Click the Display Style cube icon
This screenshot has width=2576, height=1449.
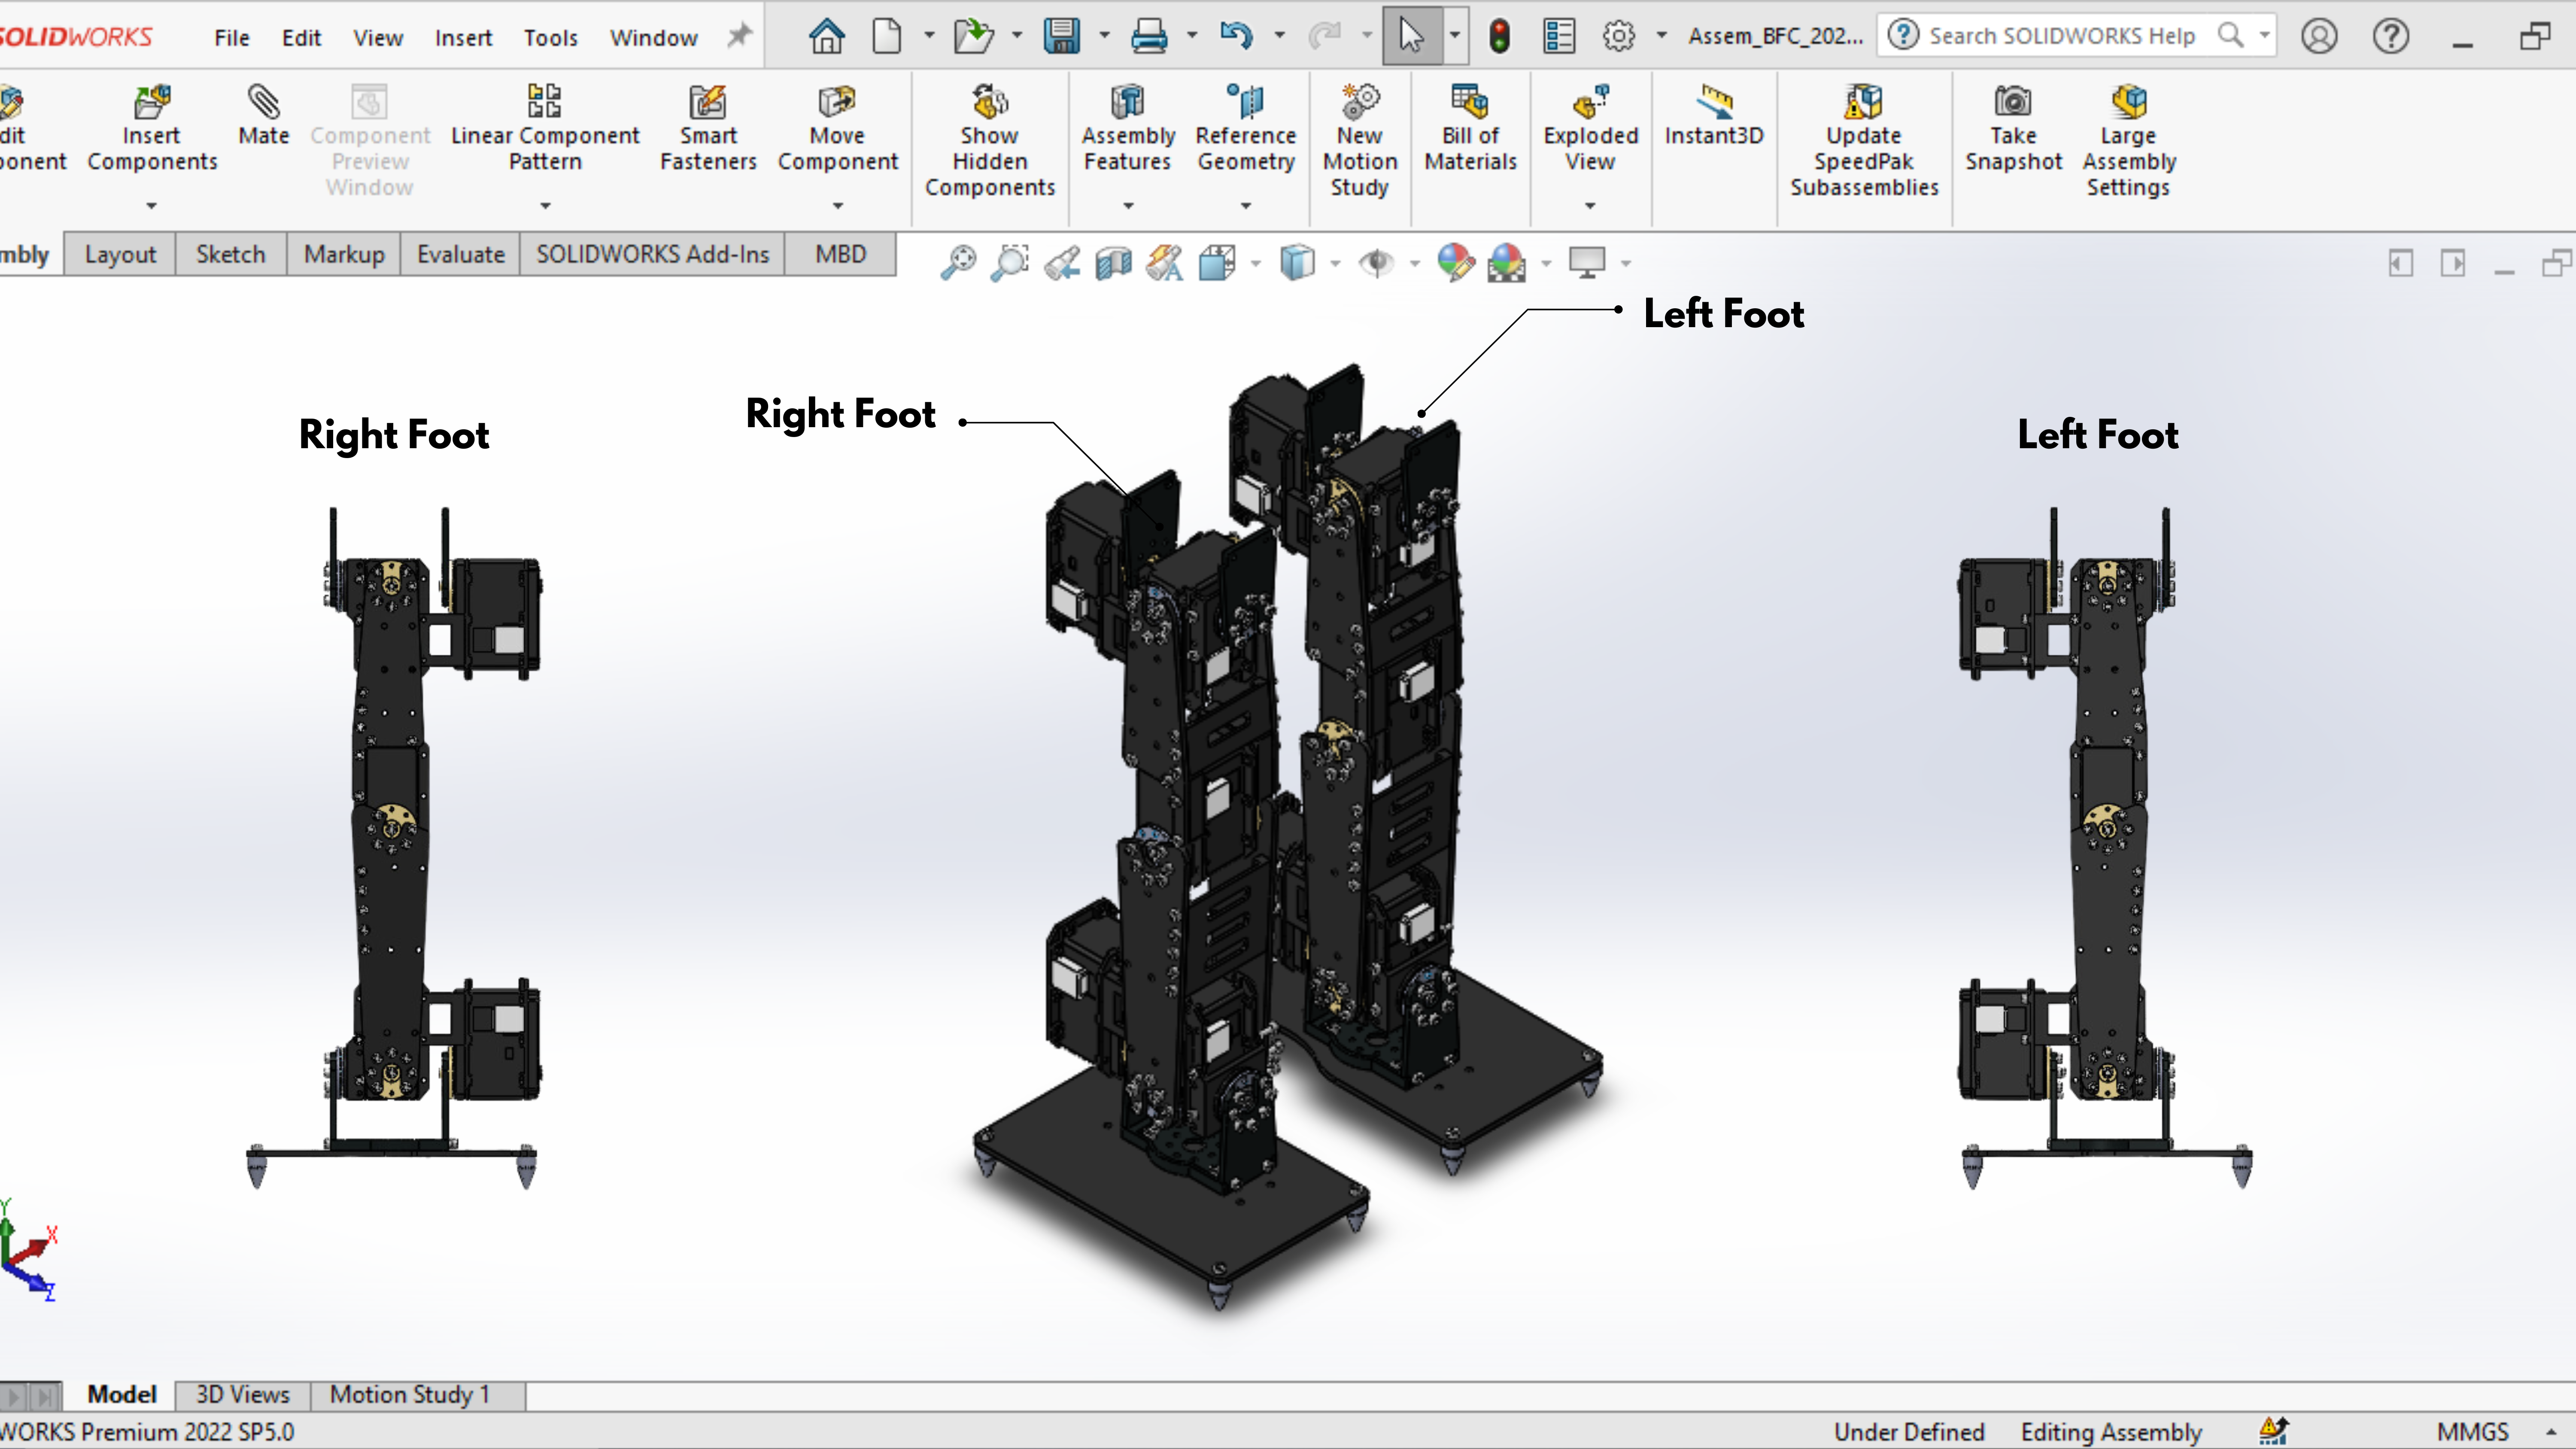[1297, 263]
